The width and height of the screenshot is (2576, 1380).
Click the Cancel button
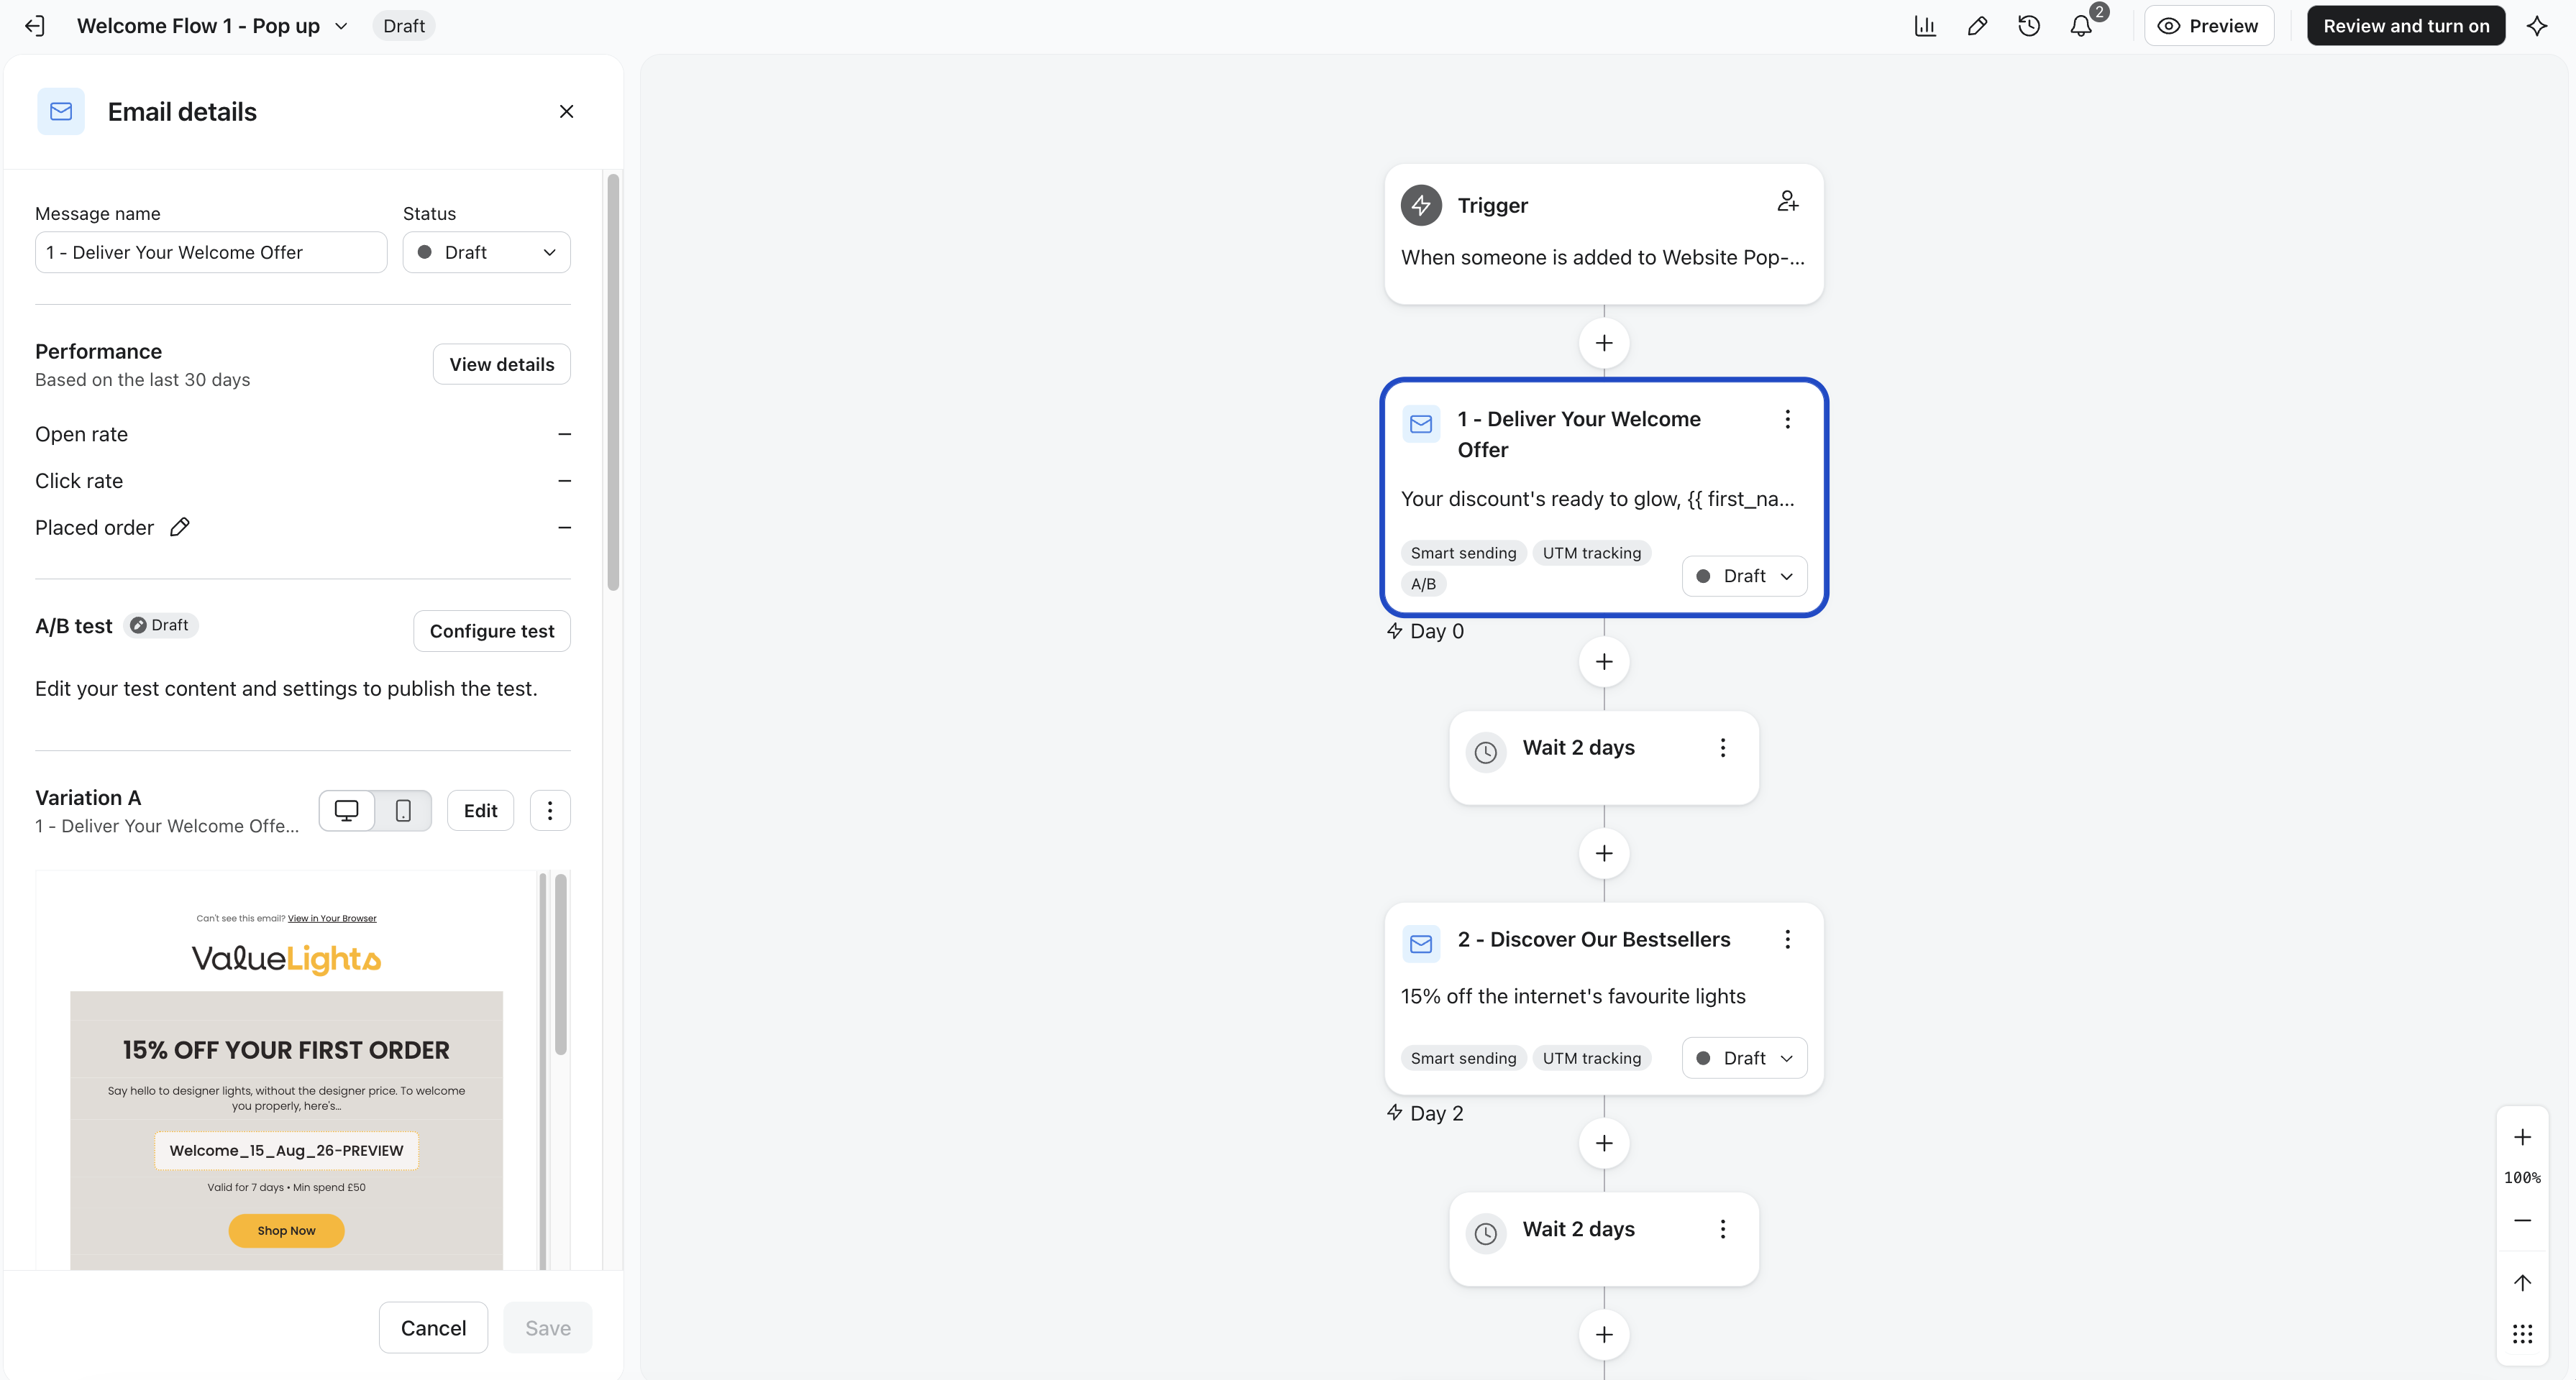pyautogui.click(x=434, y=1329)
